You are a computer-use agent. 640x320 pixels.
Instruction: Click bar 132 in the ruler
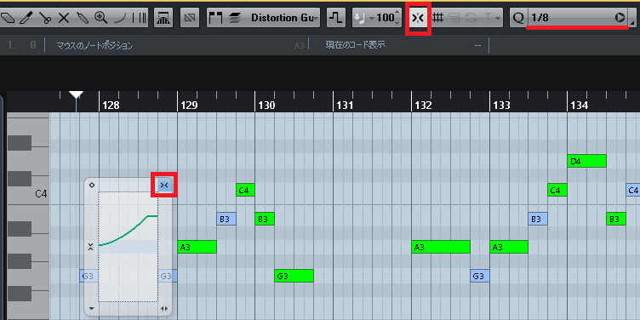423,106
